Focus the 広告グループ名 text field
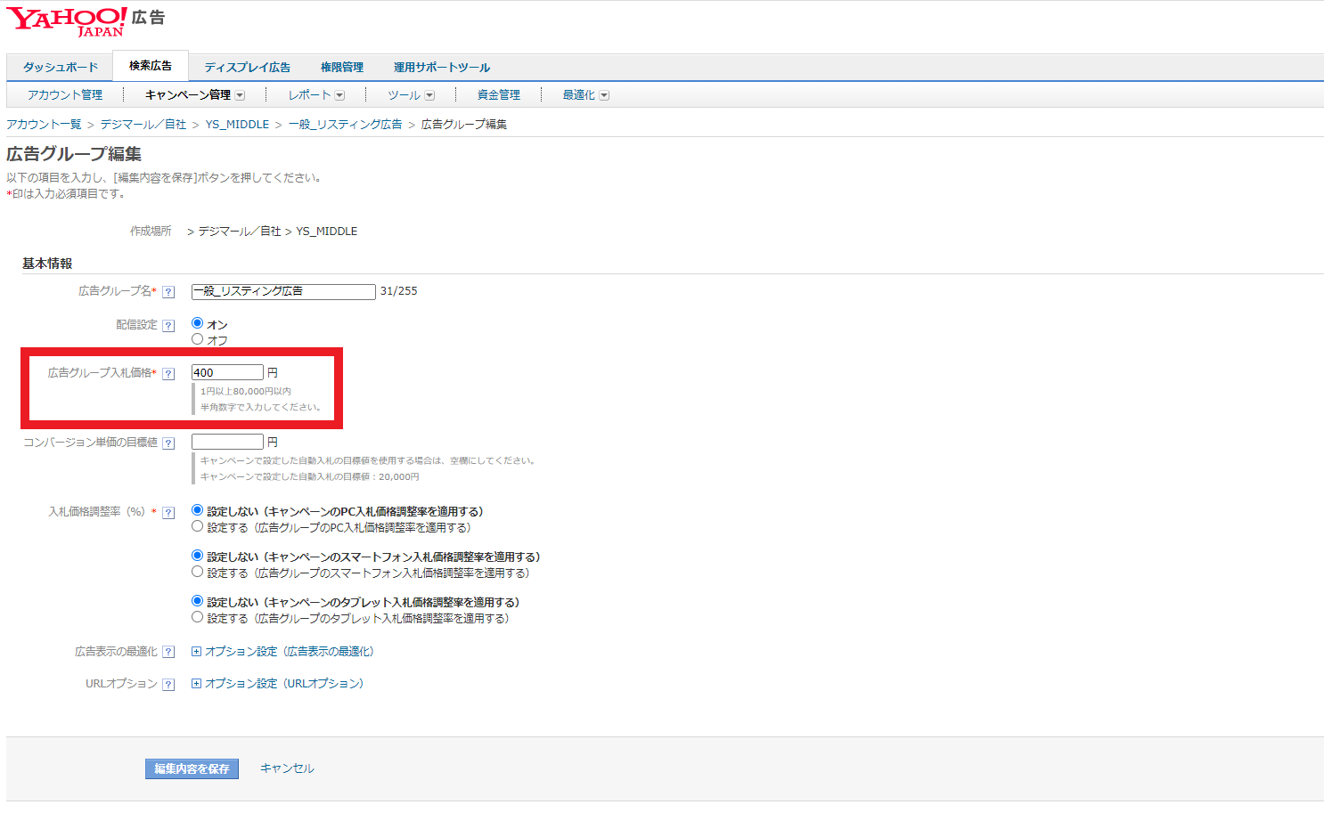Screen dimensions: 1324x821 point(283,292)
